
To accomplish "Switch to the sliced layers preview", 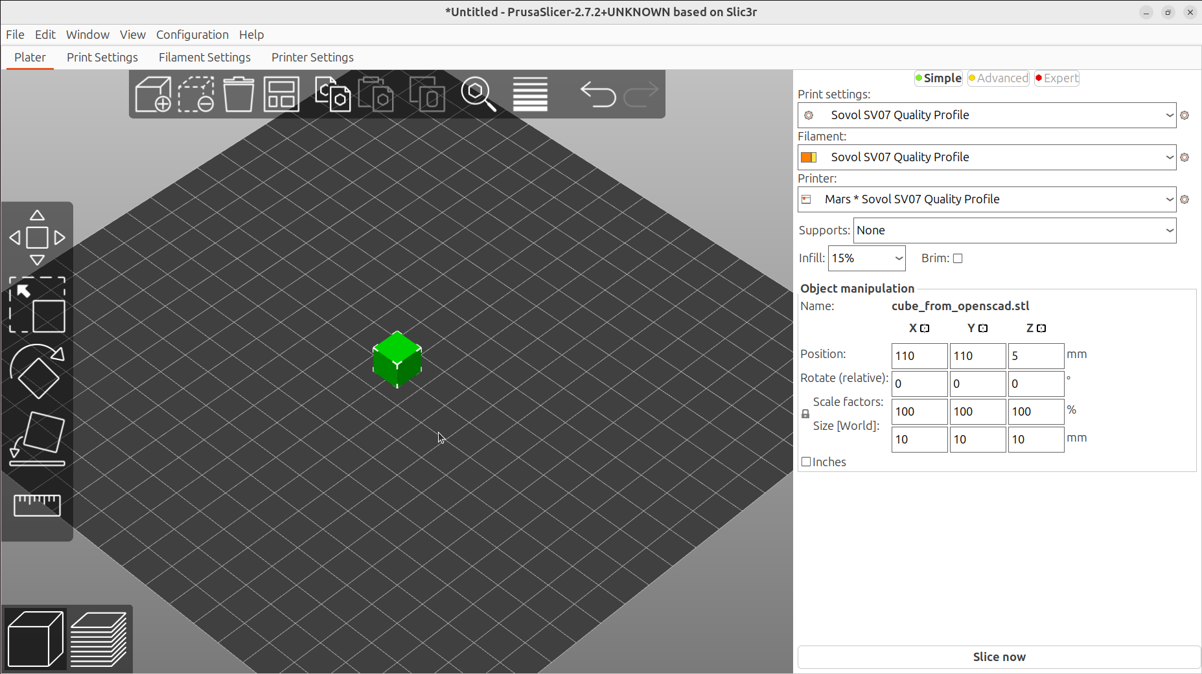I will tap(98, 639).
